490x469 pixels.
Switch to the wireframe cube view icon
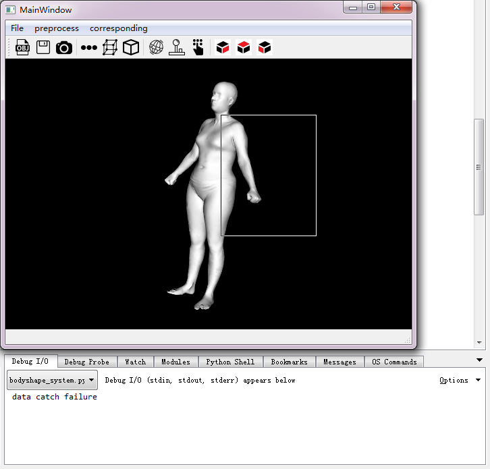[109, 47]
